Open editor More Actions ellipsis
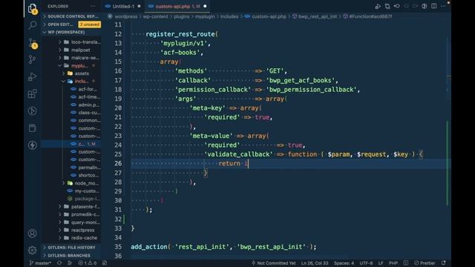 (x=443, y=6)
